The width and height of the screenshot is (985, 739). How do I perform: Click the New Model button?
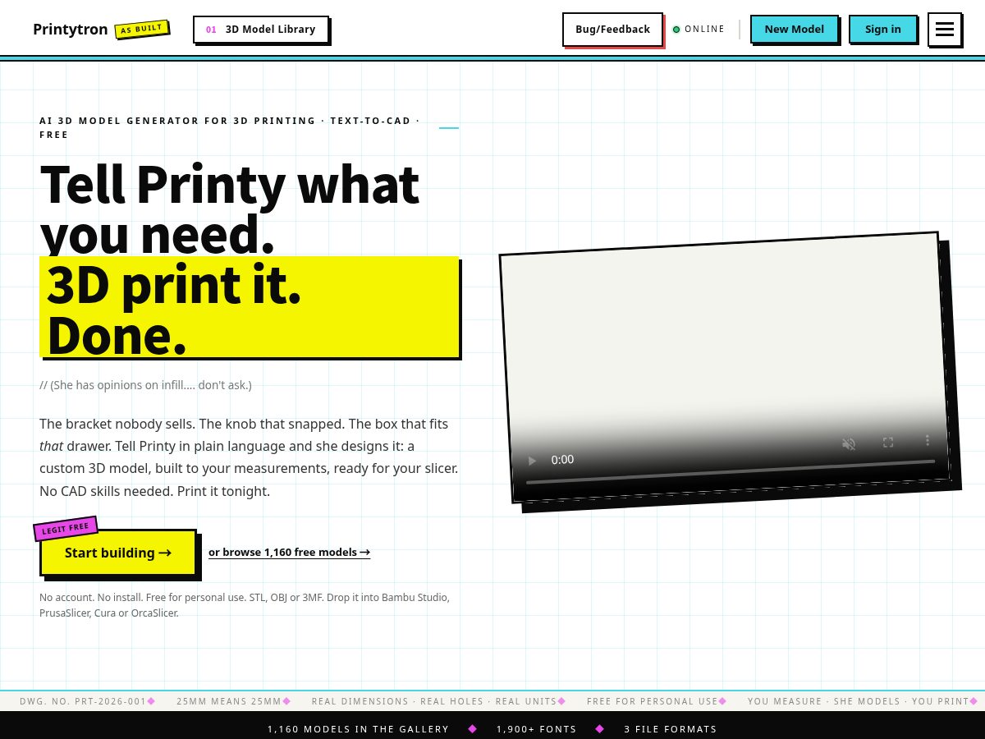coord(794,30)
